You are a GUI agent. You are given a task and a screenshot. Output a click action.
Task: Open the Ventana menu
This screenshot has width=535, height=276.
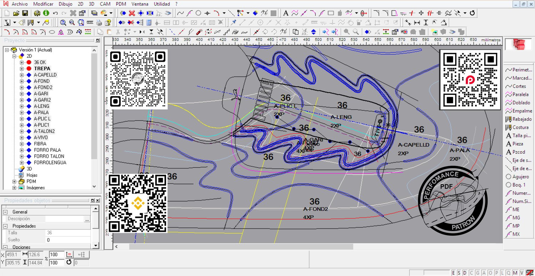(140, 4)
